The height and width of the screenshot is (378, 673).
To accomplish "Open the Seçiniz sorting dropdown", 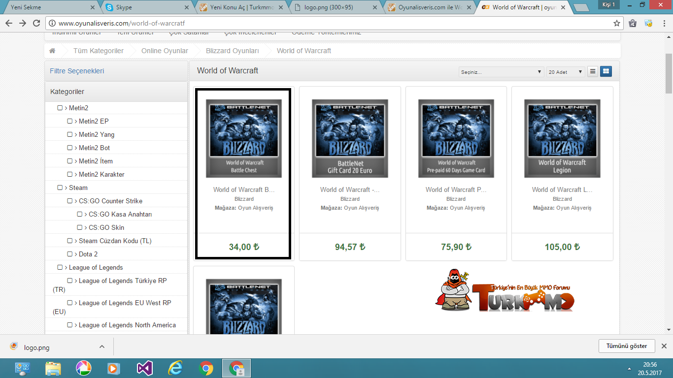I will tap(501, 72).
